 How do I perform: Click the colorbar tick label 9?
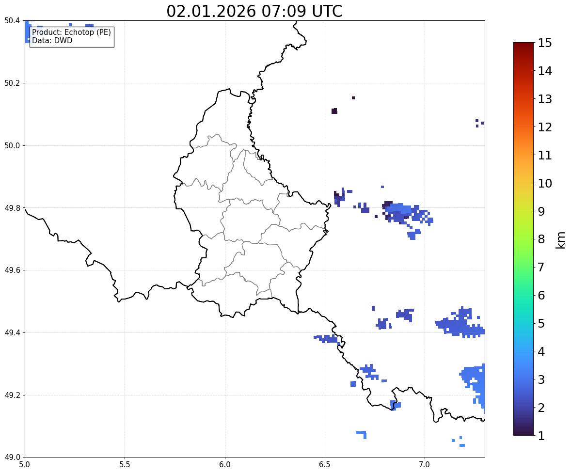[541, 211]
